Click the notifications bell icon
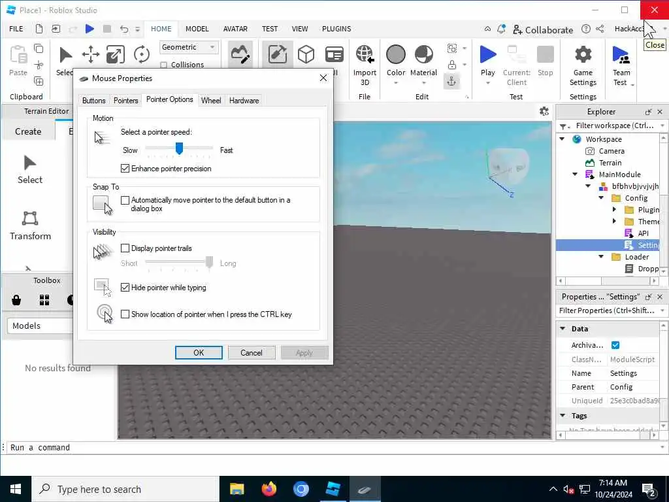 [x=501, y=29]
